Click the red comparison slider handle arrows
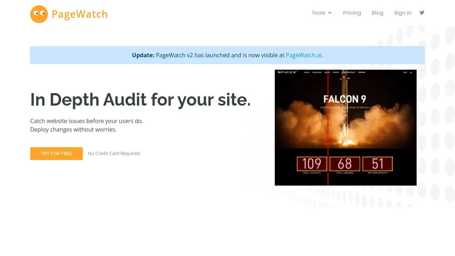The image size is (455, 256). click(328, 140)
